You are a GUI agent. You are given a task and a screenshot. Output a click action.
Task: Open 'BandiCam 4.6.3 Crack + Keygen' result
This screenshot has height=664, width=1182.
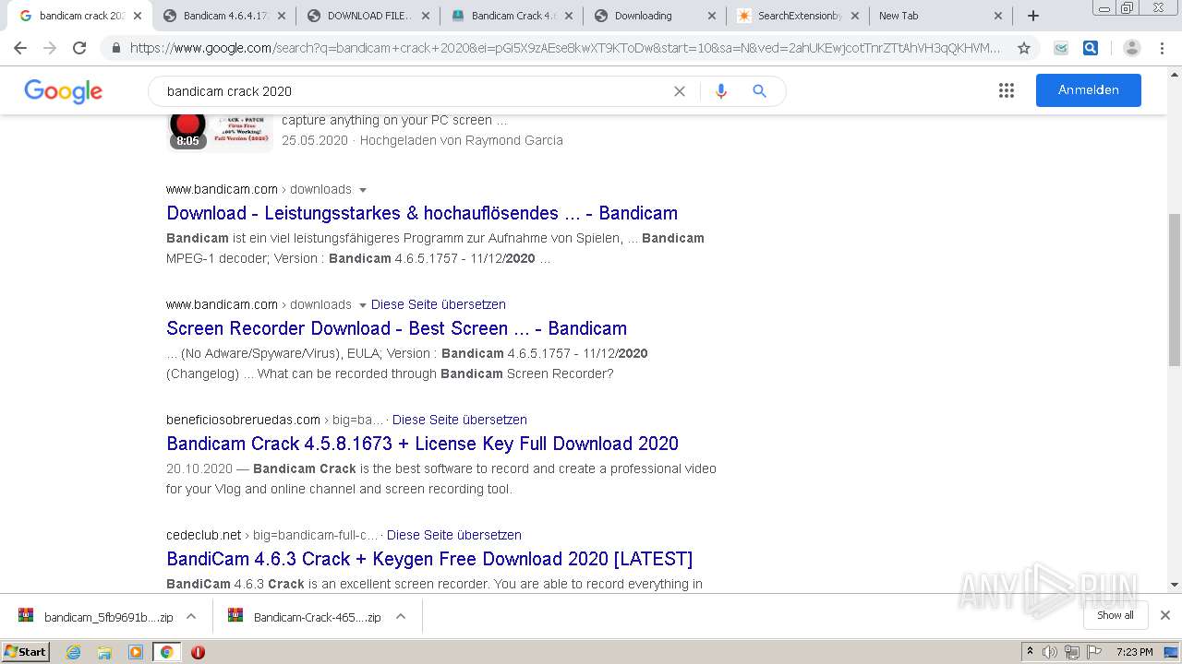pyautogui.click(x=429, y=559)
